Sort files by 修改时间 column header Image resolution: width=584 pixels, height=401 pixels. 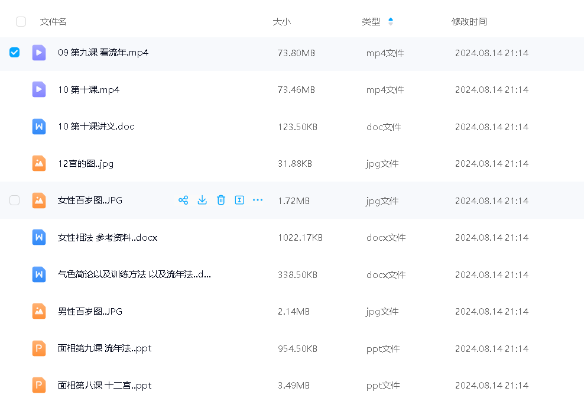click(469, 22)
